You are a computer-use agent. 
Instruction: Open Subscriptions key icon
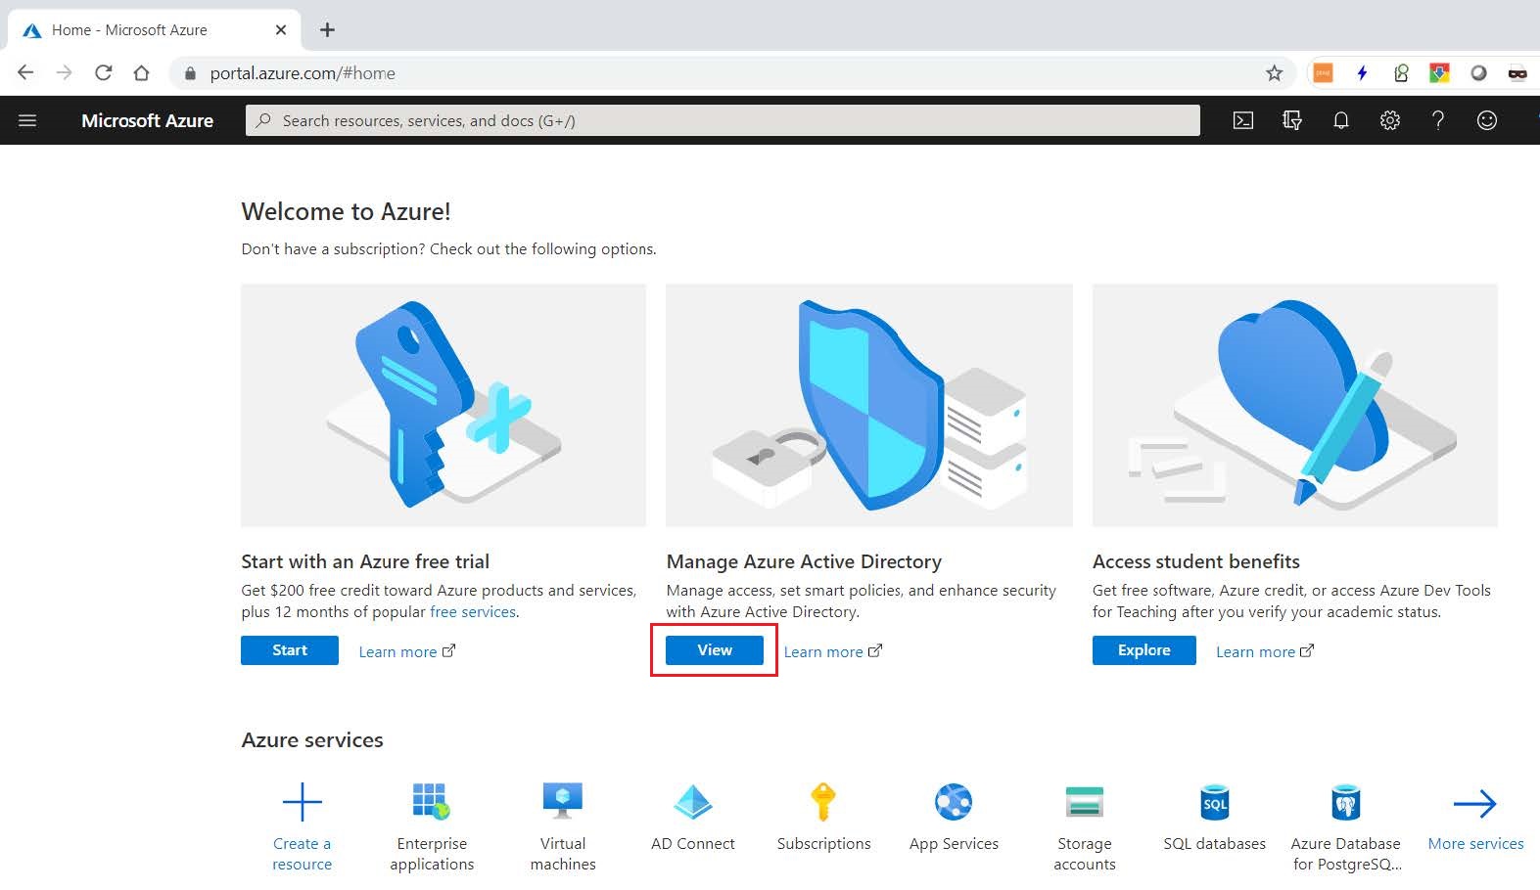click(x=823, y=802)
